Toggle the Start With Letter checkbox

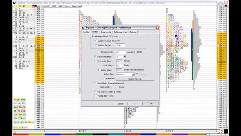click(95, 57)
